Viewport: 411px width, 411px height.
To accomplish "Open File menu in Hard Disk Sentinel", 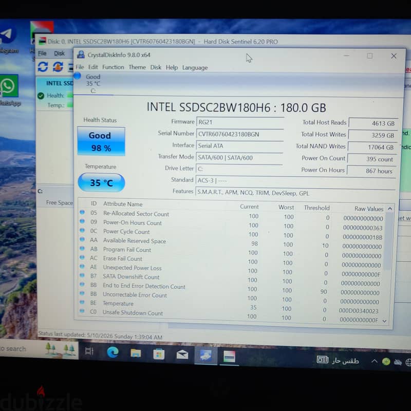I will pos(42,53).
